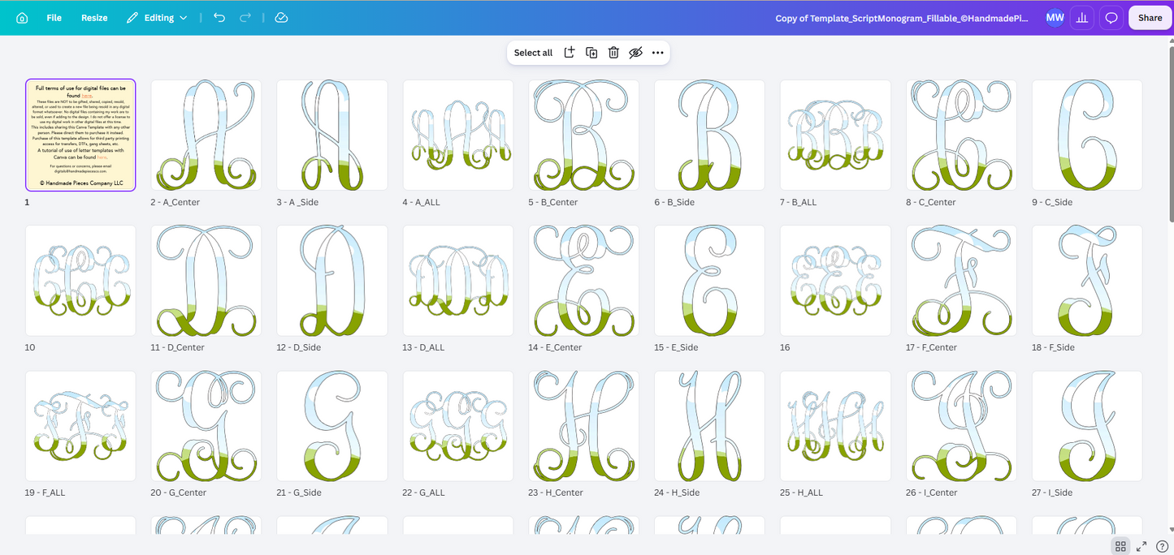Select page thumbnail 19 - F_ALL
This screenshot has width=1174, height=555.
click(x=80, y=425)
